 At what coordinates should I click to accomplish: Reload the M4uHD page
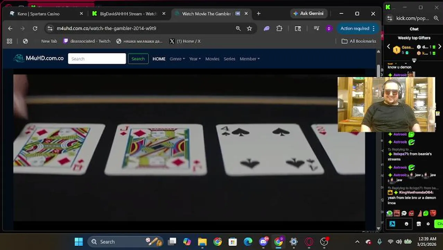click(35, 28)
